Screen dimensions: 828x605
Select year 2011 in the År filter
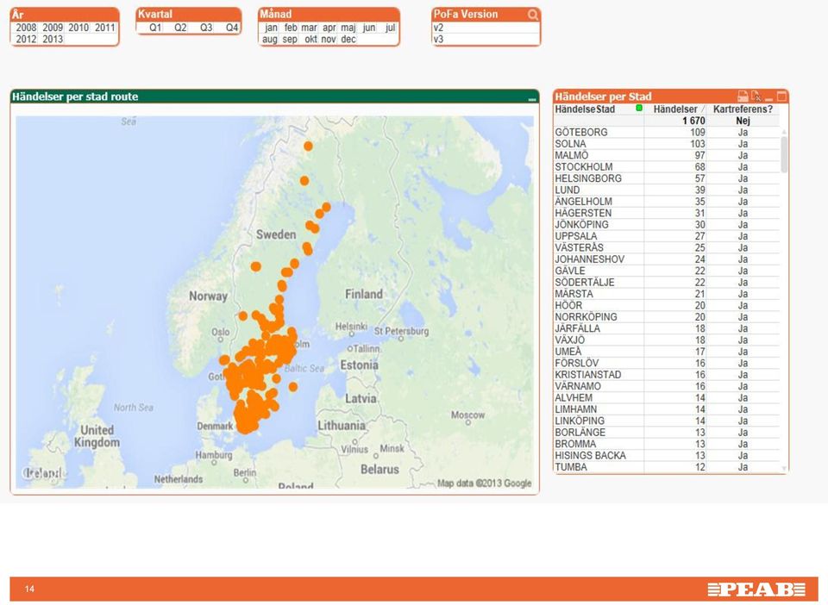click(104, 28)
